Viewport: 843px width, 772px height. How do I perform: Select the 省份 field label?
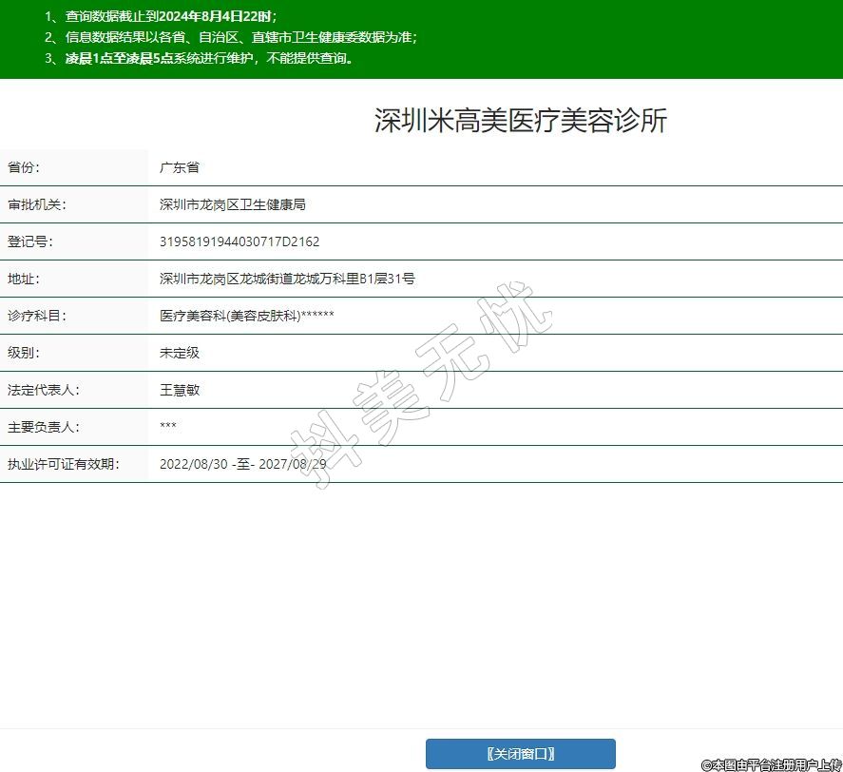(25, 167)
